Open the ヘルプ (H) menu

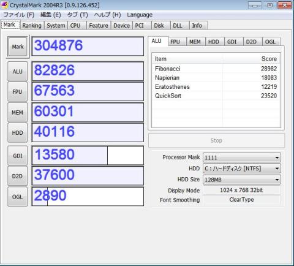(x=107, y=15)
